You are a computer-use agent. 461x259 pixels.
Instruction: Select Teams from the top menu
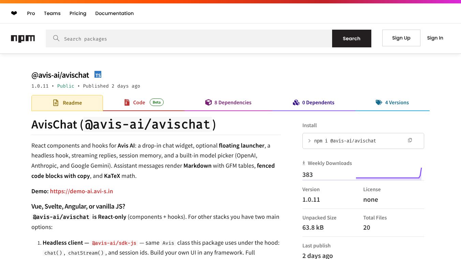click(52, 13)
